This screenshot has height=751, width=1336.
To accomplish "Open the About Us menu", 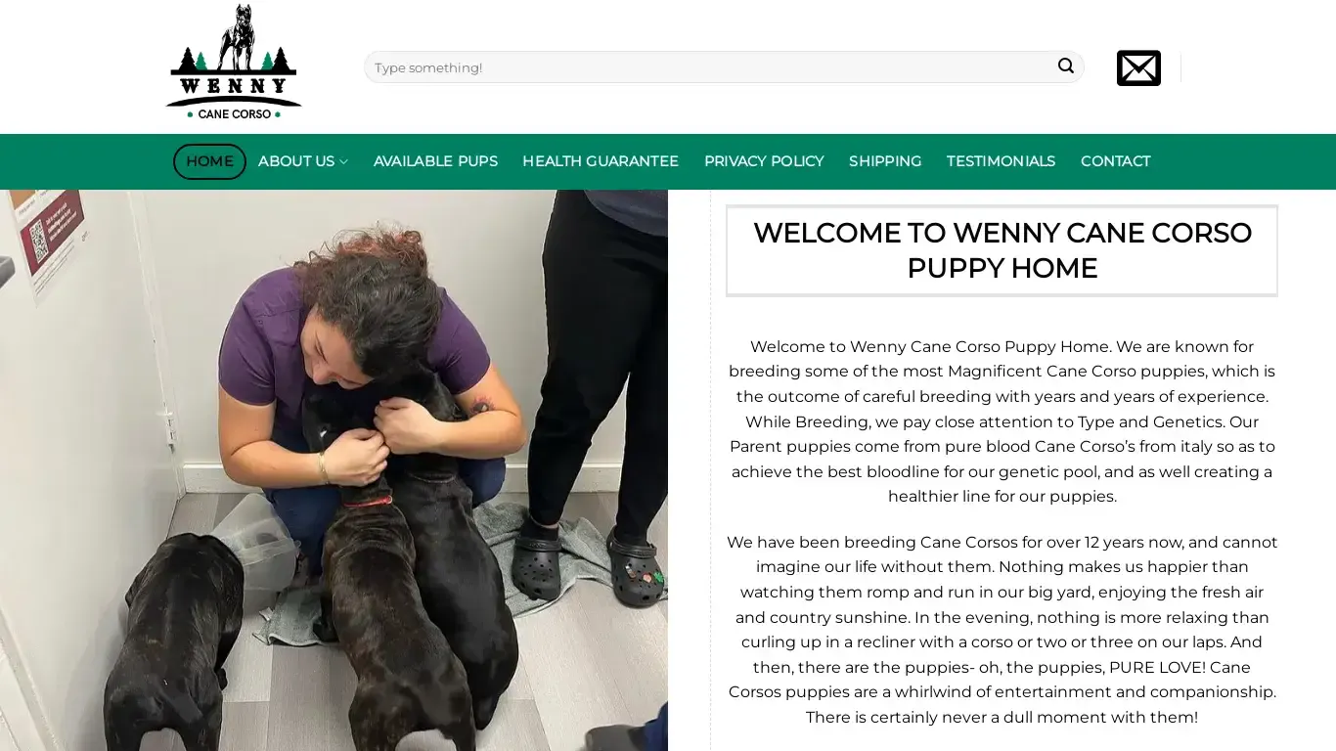I will 302,161.
